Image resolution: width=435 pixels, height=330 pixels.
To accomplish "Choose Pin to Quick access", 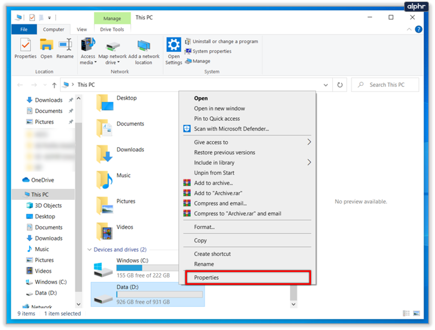I will (217, 119).
